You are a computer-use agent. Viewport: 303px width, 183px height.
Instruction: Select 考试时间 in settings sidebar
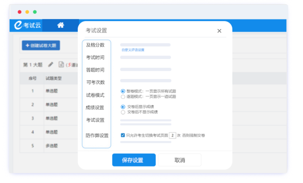pyautogui.click(x=95, y=57)
